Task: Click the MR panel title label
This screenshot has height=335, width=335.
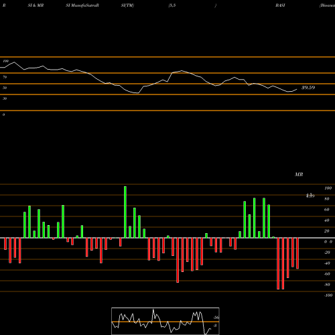Action: click(x=299, y=174)
